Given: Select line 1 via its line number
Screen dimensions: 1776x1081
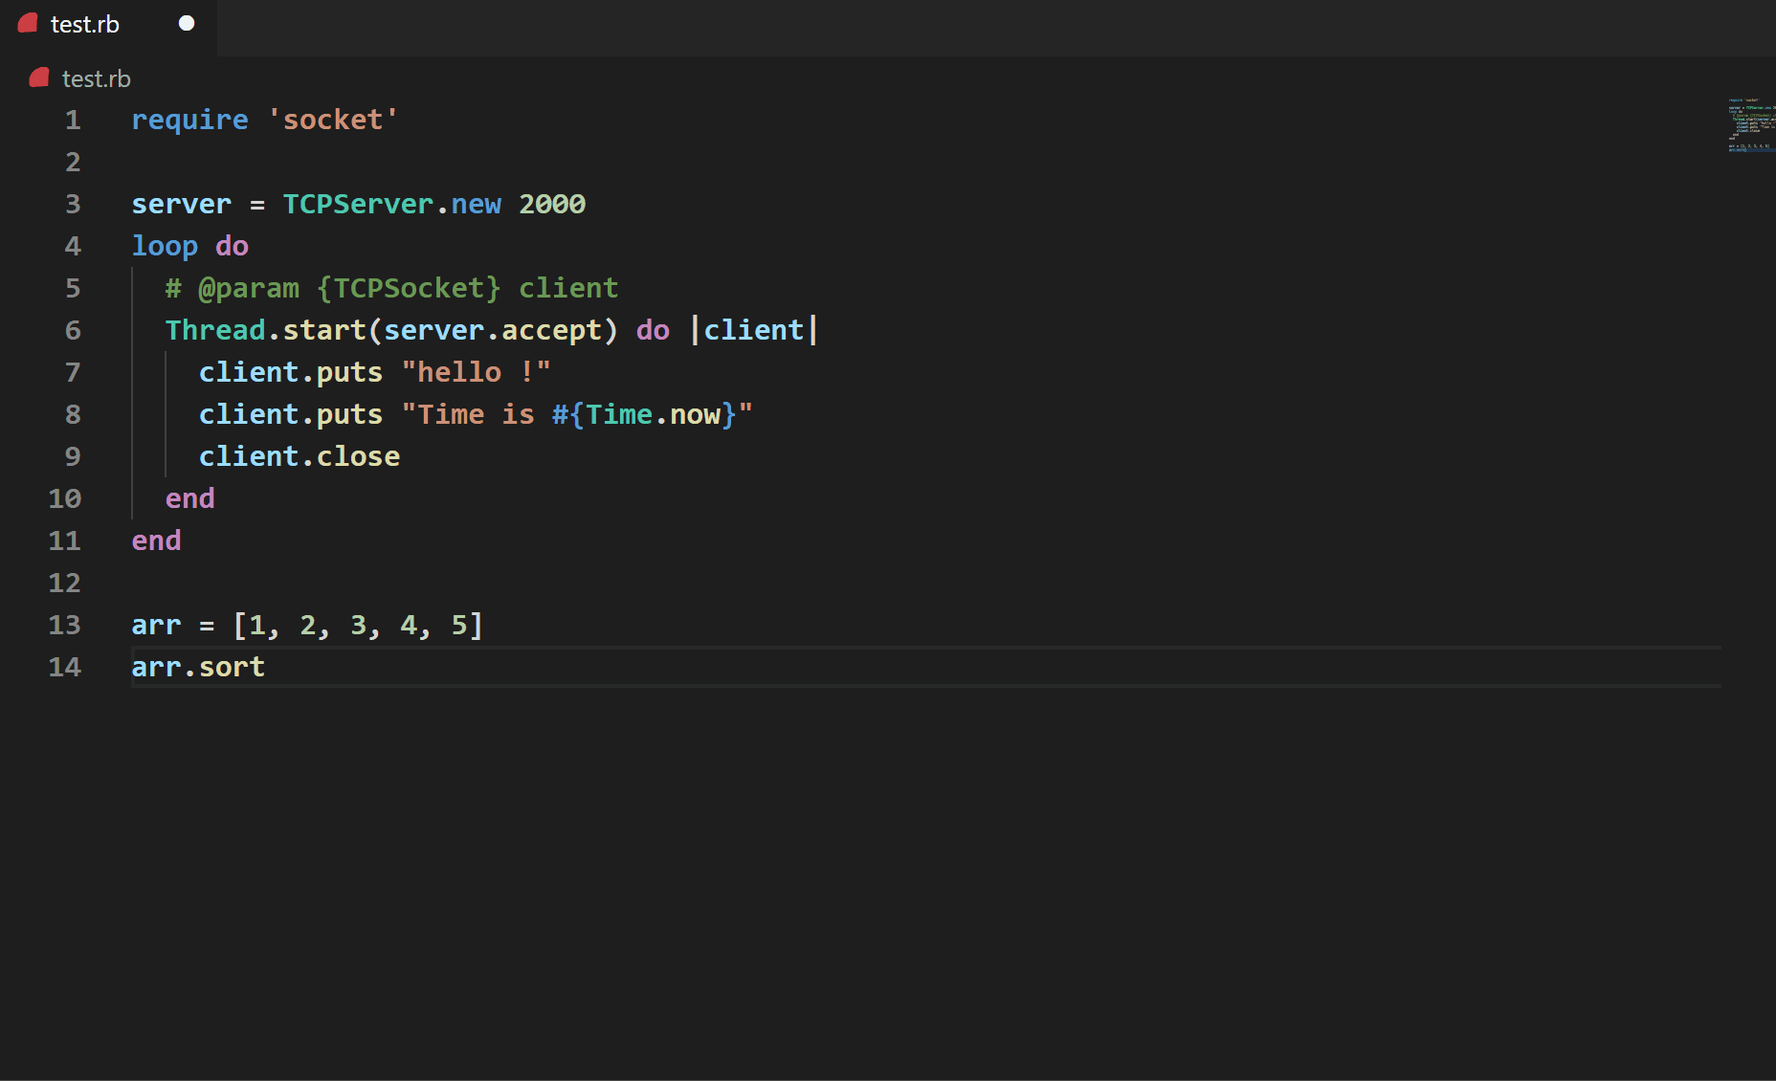Looking at the screenshot, I should [73, 121].
